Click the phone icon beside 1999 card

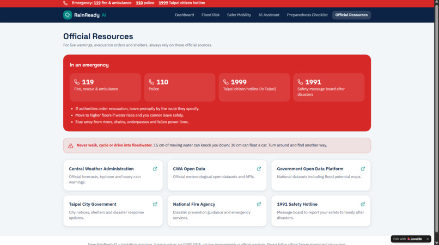coord(225,82)
